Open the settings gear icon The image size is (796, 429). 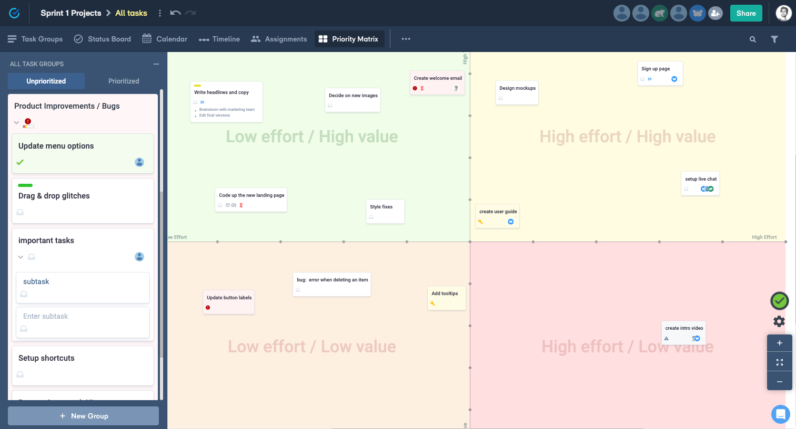[779, 321]
